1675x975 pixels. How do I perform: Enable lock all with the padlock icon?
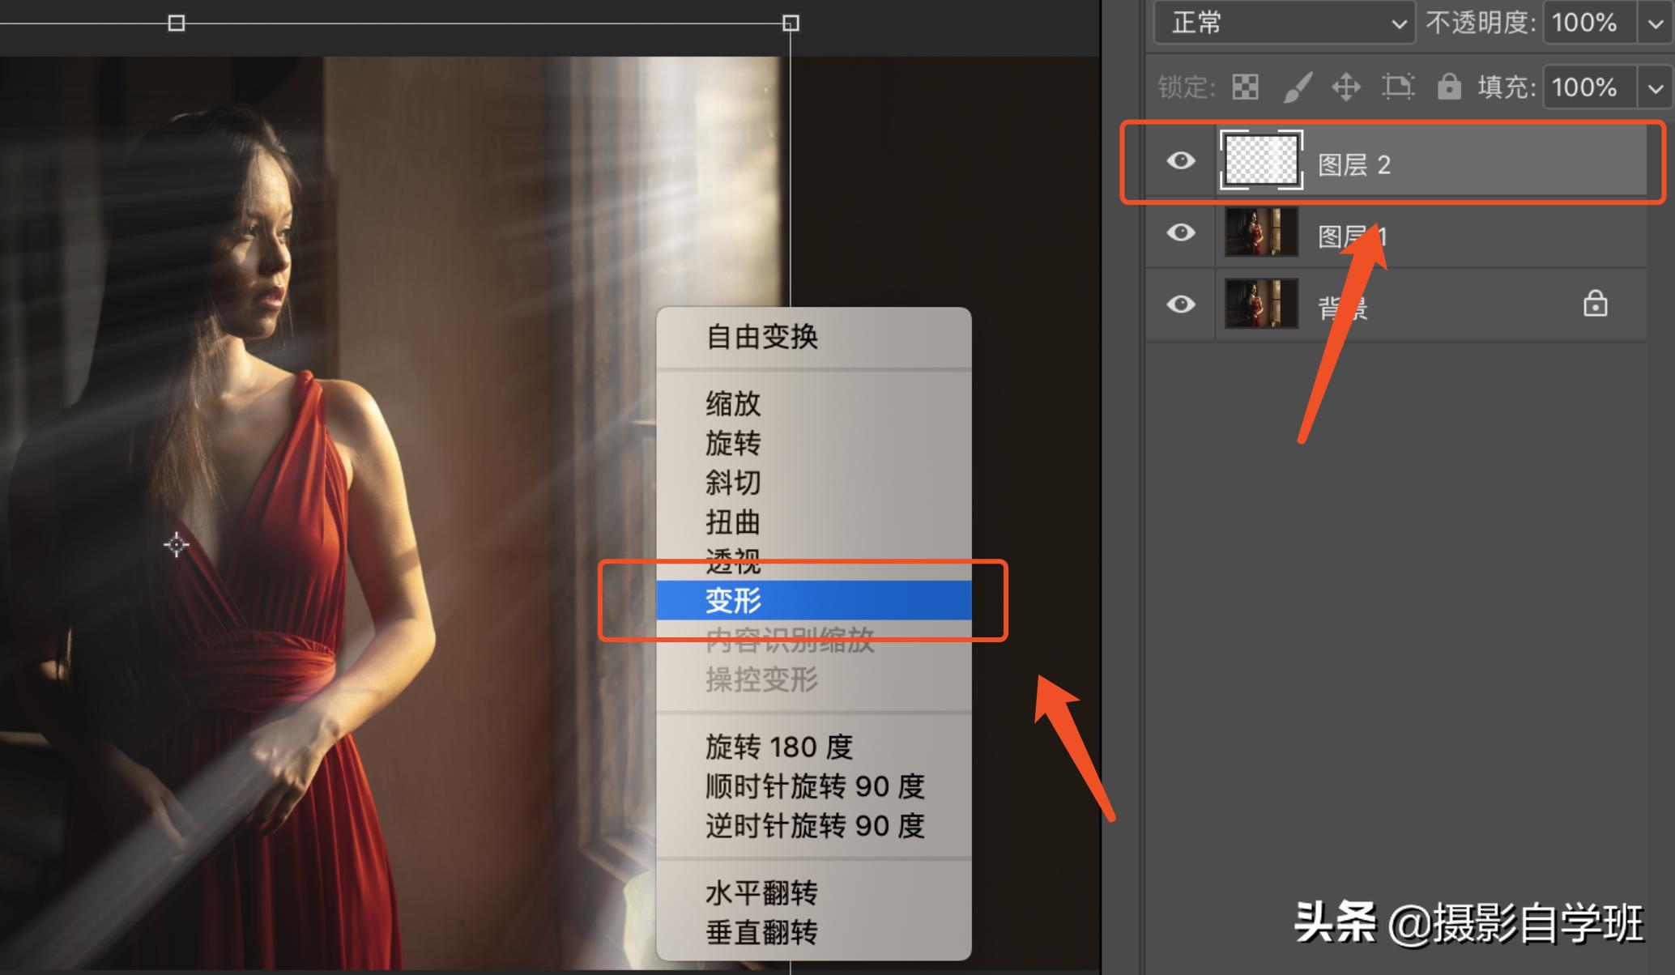[1450, 87]
